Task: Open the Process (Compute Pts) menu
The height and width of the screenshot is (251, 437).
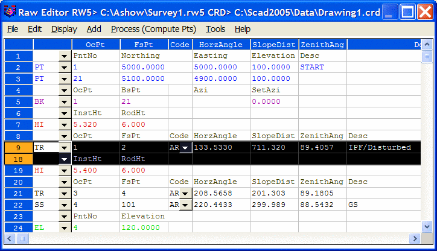Action: click(153, 29)
